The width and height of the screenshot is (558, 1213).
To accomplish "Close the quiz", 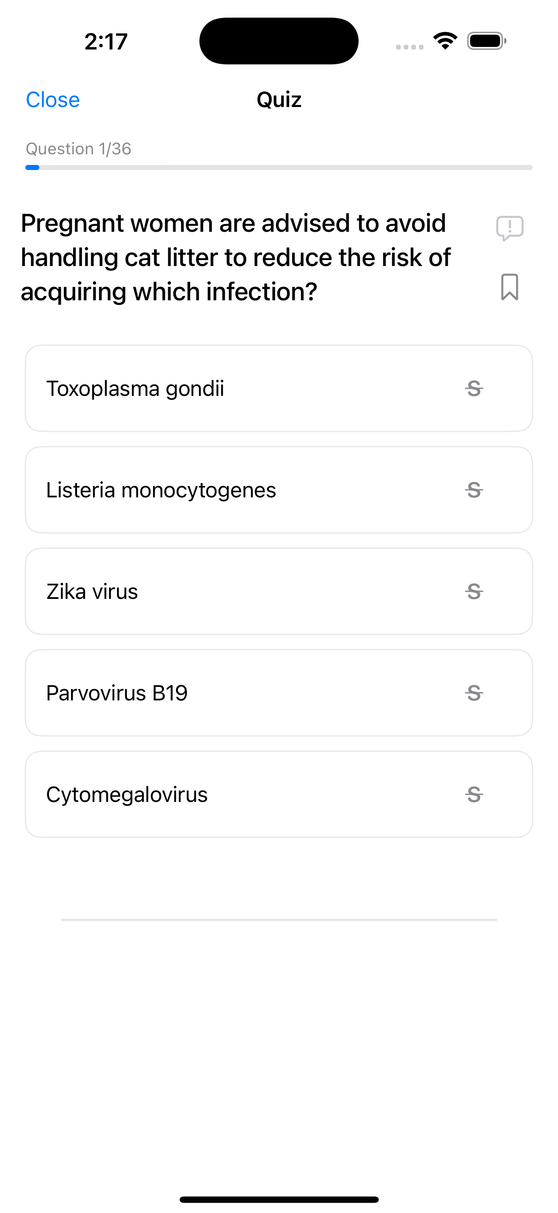I will tap(53, 100).
